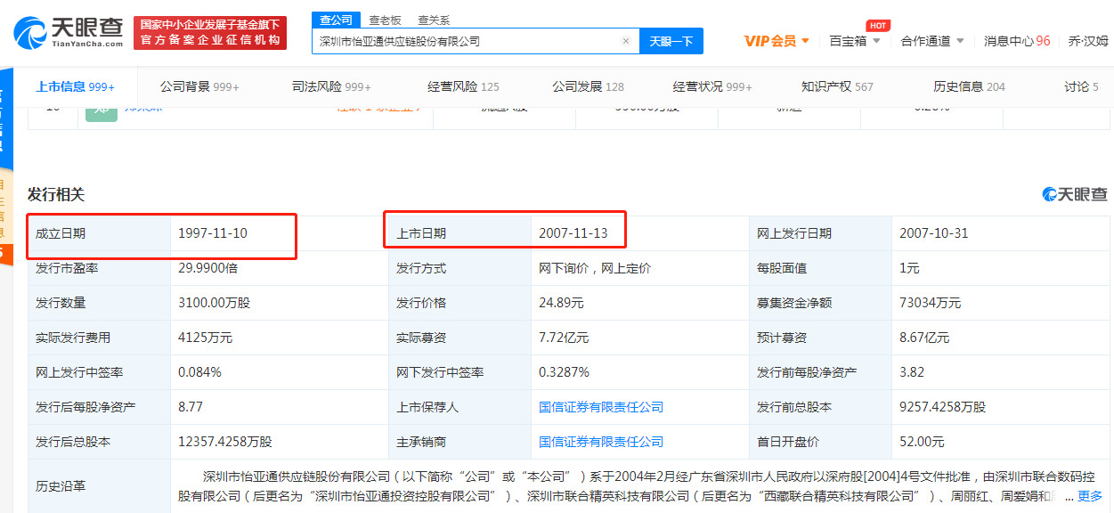1114x513 pixels.
Task: Open 主承销商 国信证券有限责任公司 link
Action: pyautogui.click(x=601, y=442)
